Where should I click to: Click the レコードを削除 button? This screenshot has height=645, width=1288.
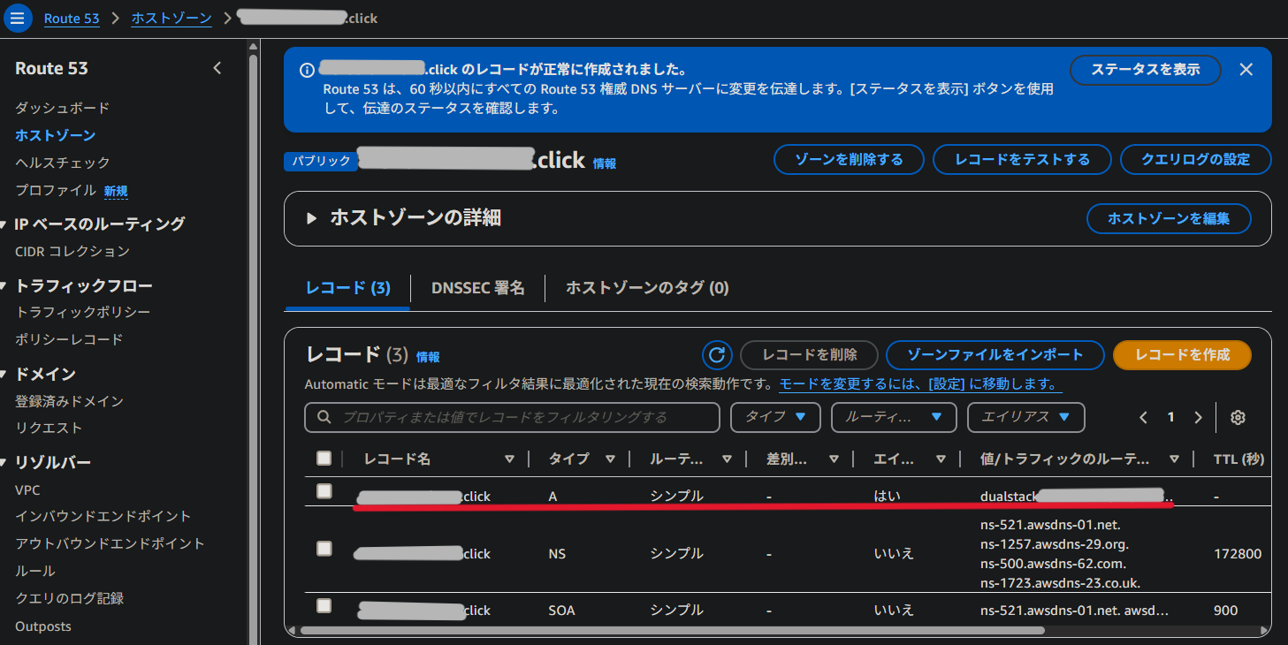[810, 355]
